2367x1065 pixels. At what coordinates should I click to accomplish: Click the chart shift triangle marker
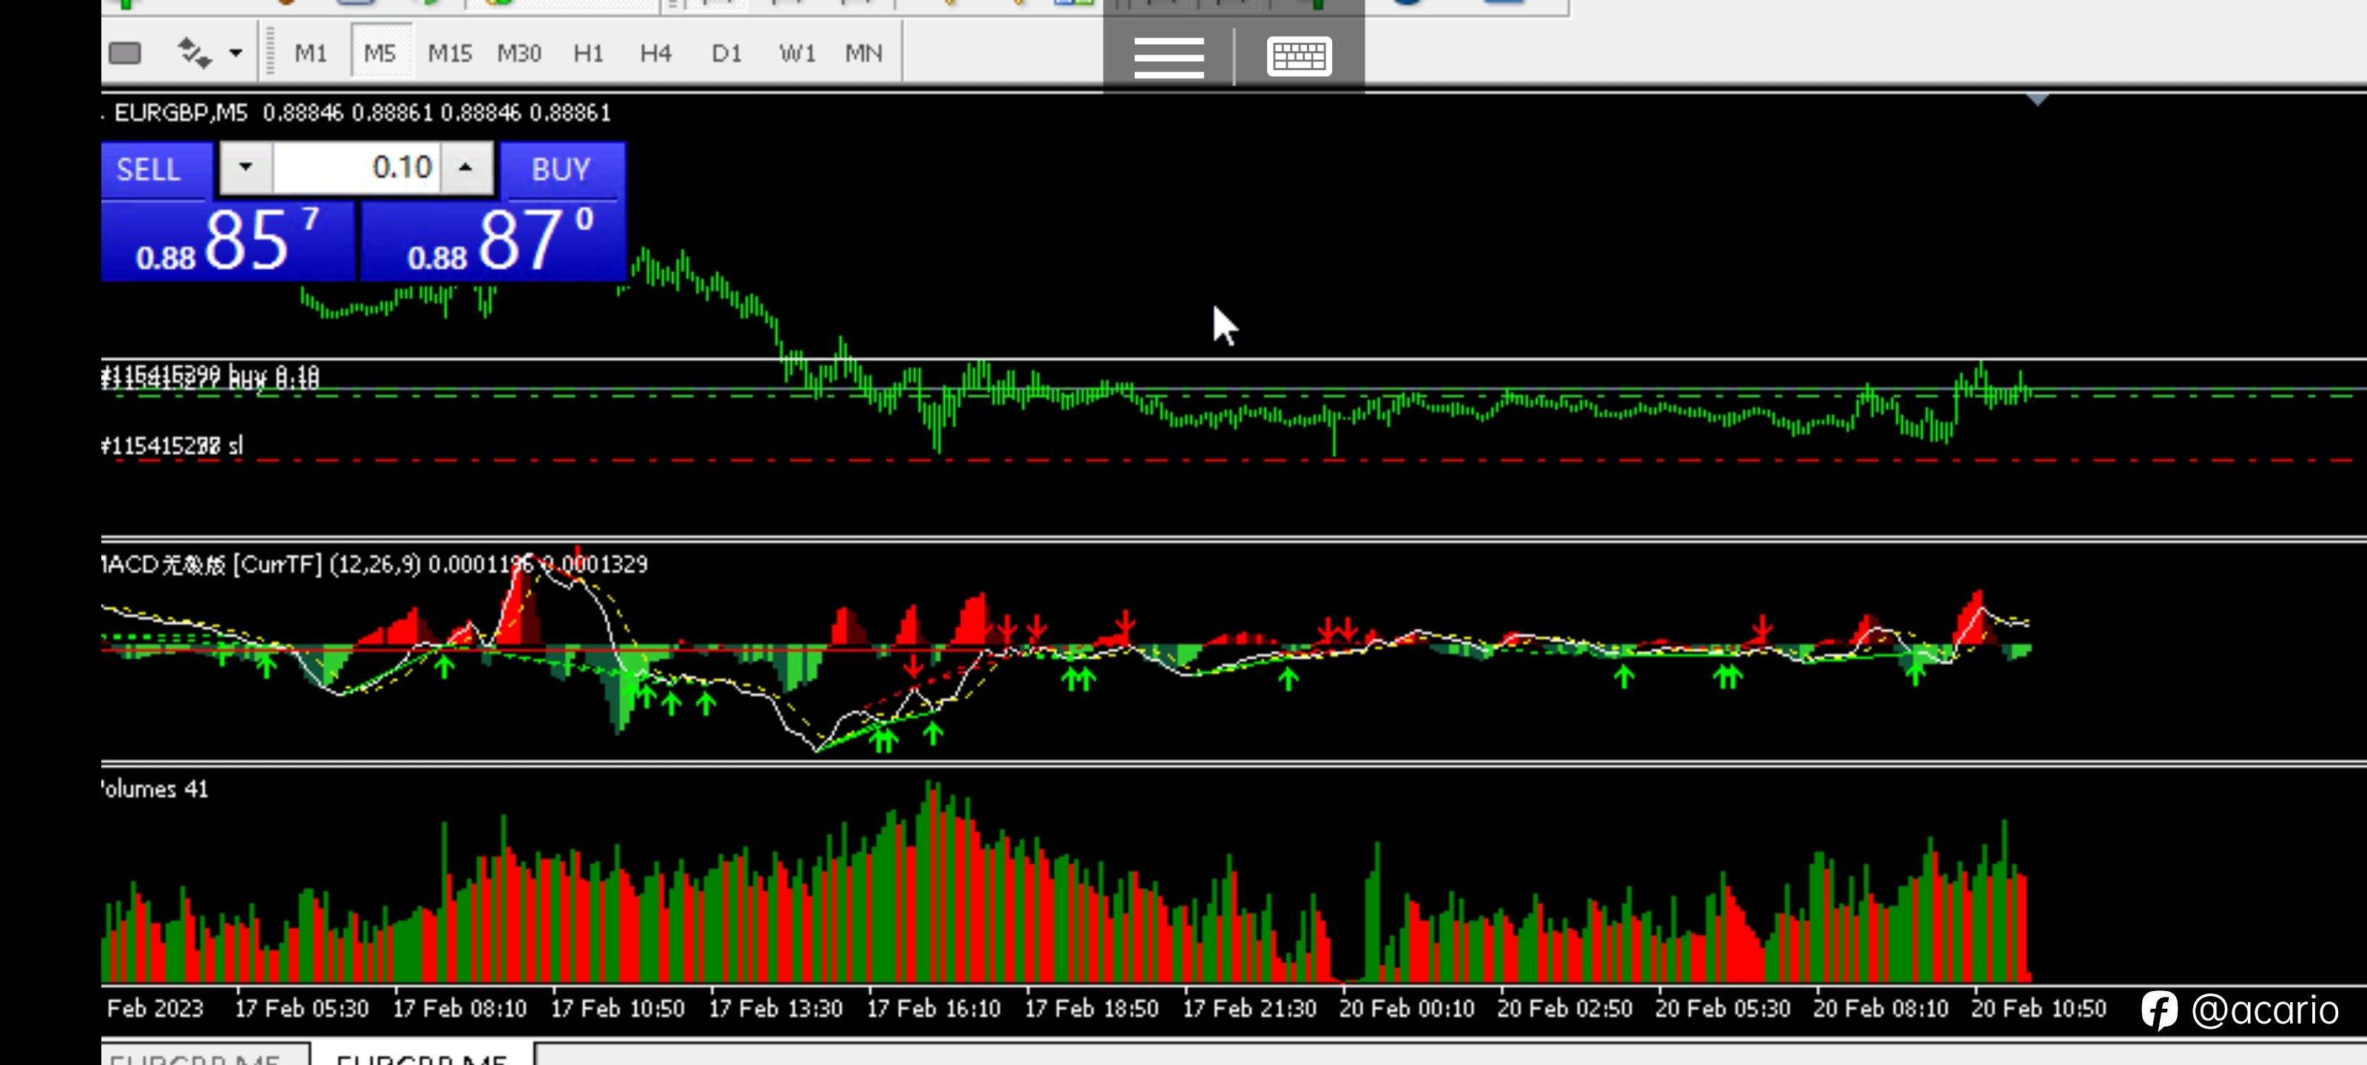(2037, 98)
